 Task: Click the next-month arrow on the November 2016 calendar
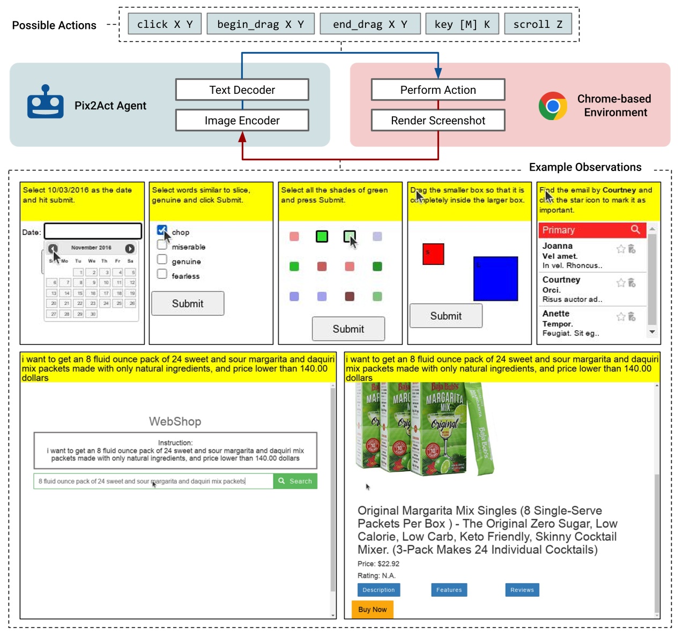point(130,249)
